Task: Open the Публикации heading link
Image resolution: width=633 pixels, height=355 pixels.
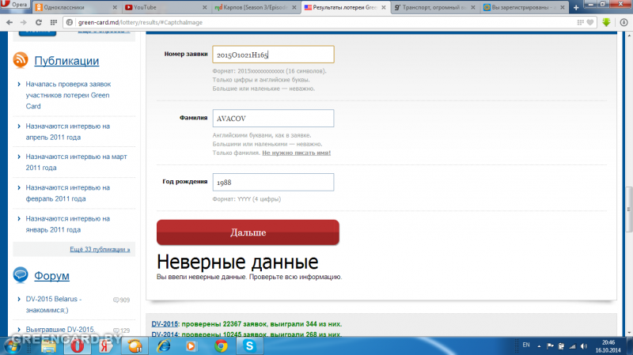Action: pos(66,61)
